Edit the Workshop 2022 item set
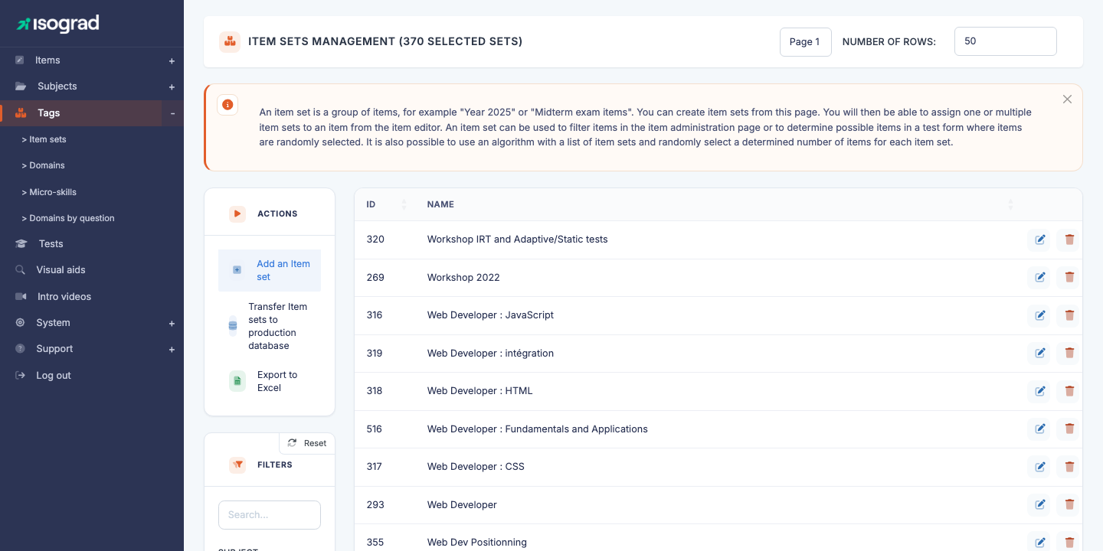The image size is (1103, 551). click(1039, 277)
